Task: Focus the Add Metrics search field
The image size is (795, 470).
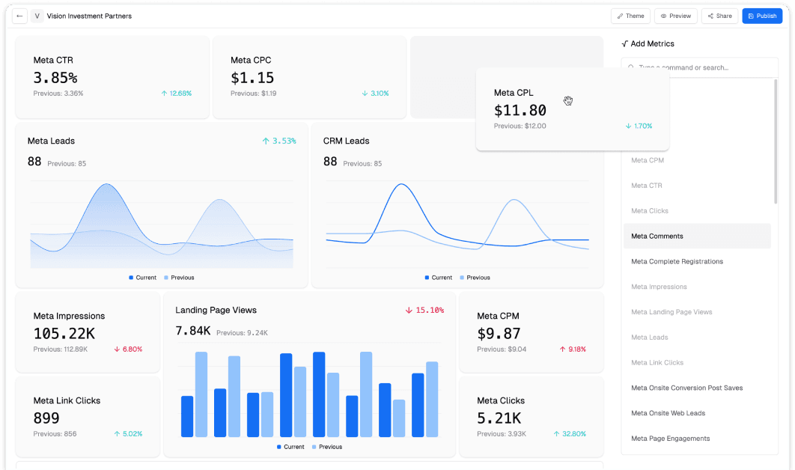Action: click(700, 67)
